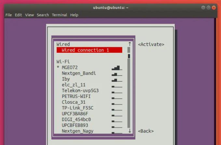Click the Wired section header
This screenshot has height=145, width=221.
[x=63, y=44]
